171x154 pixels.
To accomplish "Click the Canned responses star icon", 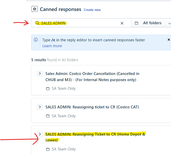I will 35,9.
